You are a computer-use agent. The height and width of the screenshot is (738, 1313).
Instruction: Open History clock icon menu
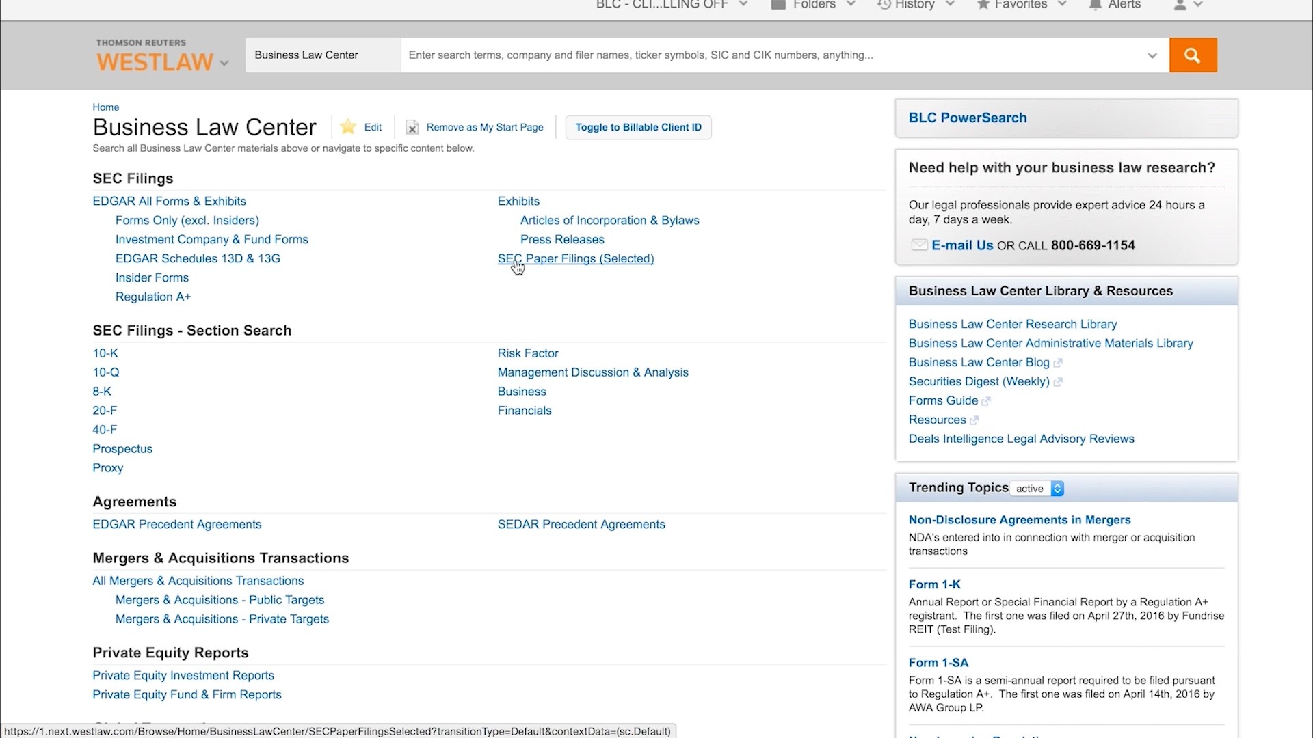coord(884,5)
